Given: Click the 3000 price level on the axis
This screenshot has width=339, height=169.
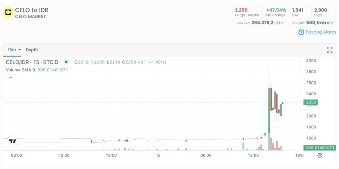Looking at the screenshot, I should (x=311, y=61).
